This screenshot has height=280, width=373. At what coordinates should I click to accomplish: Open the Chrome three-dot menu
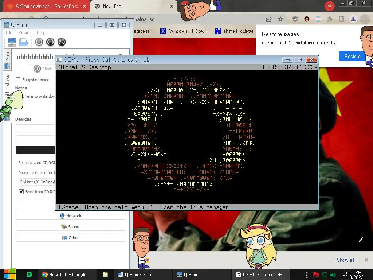click(x=365, y=19)
